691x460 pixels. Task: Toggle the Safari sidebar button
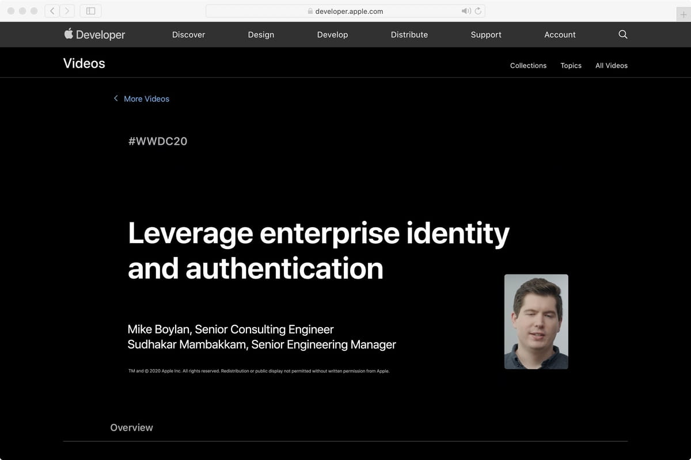(x=90, y=11)
